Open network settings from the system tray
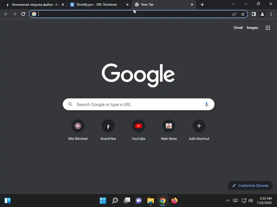Image resolution: width=277 pixels, height=207 pixels. coord(244,201)
